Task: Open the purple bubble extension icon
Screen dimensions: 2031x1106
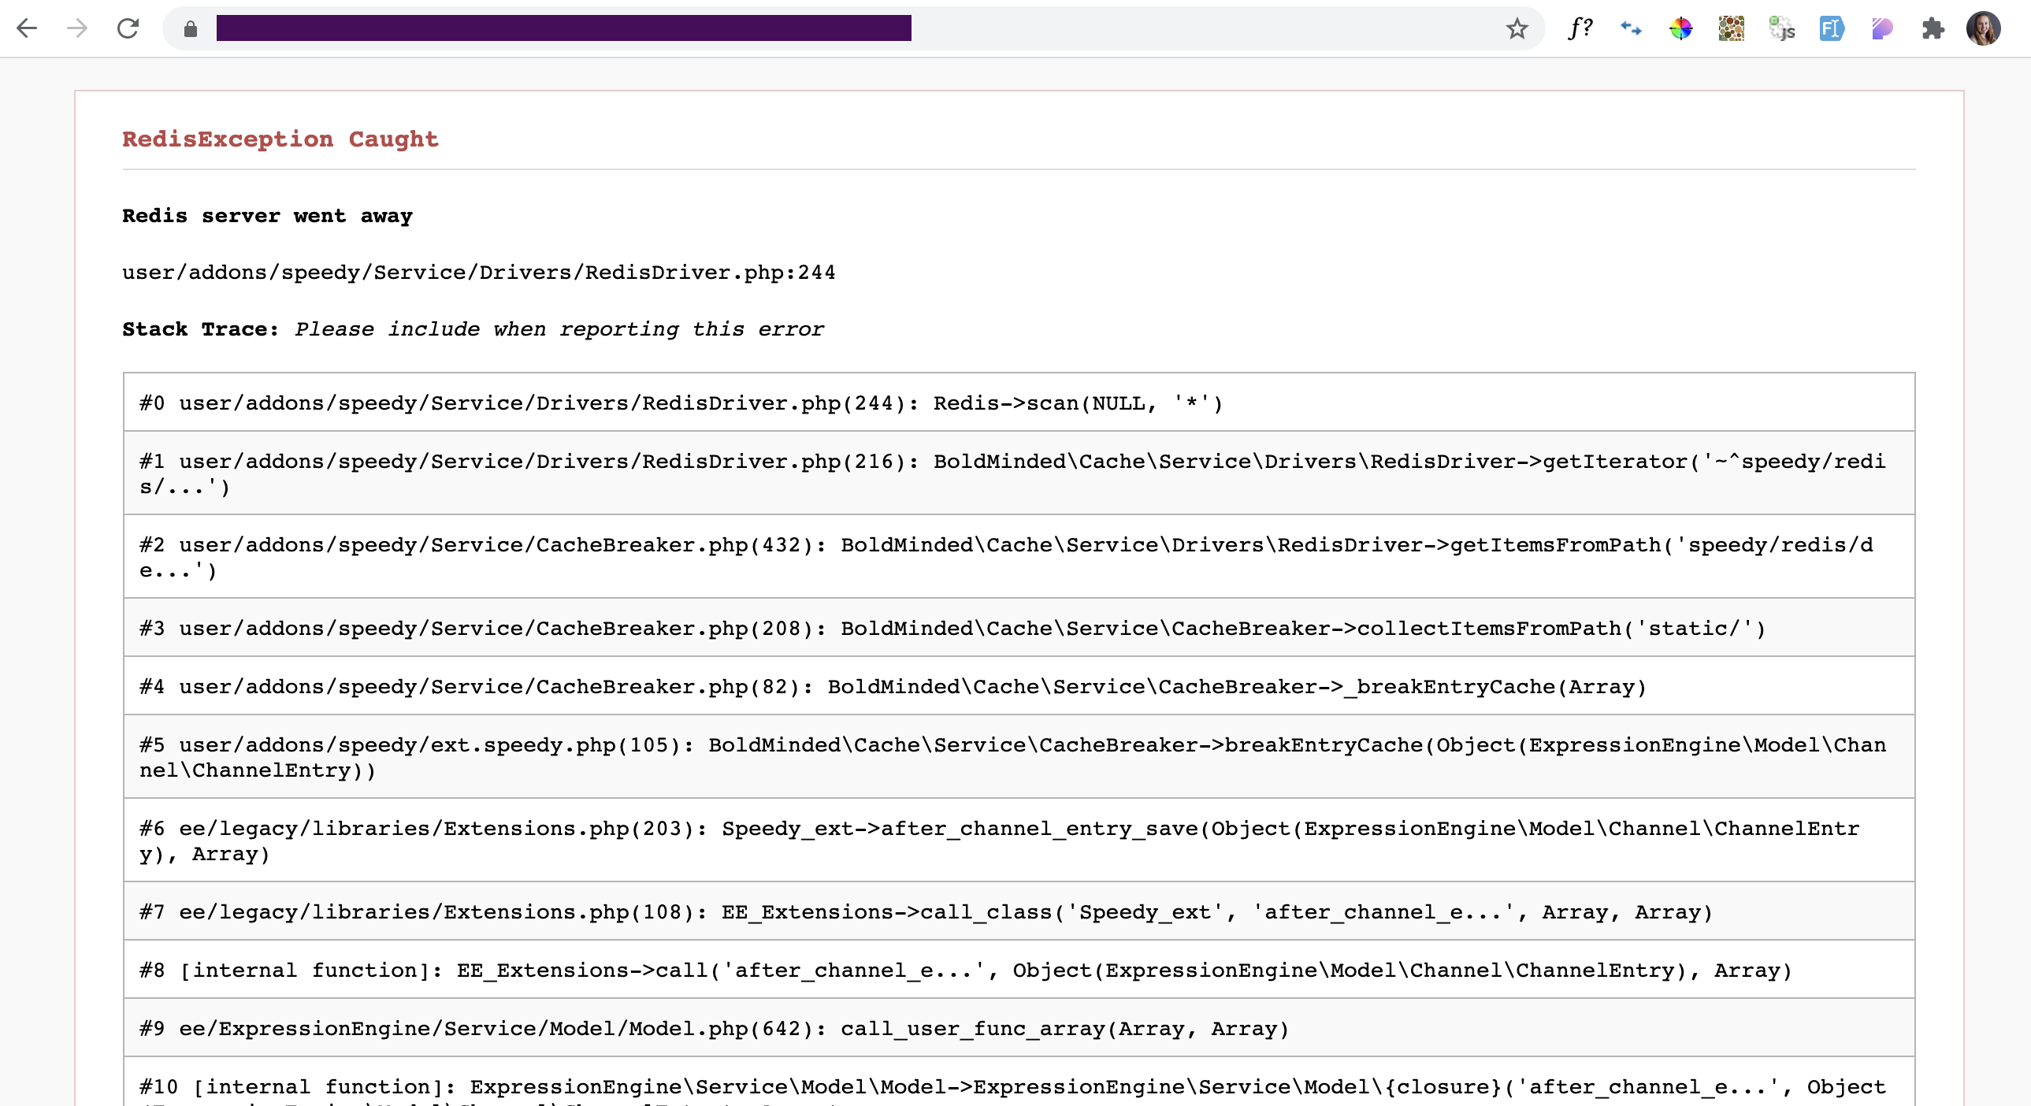Action: point(1882,28)
